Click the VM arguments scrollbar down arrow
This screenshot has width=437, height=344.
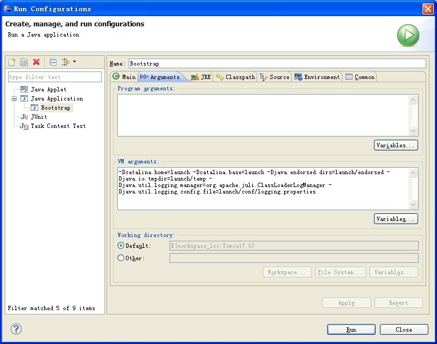(x=413, y=205)
